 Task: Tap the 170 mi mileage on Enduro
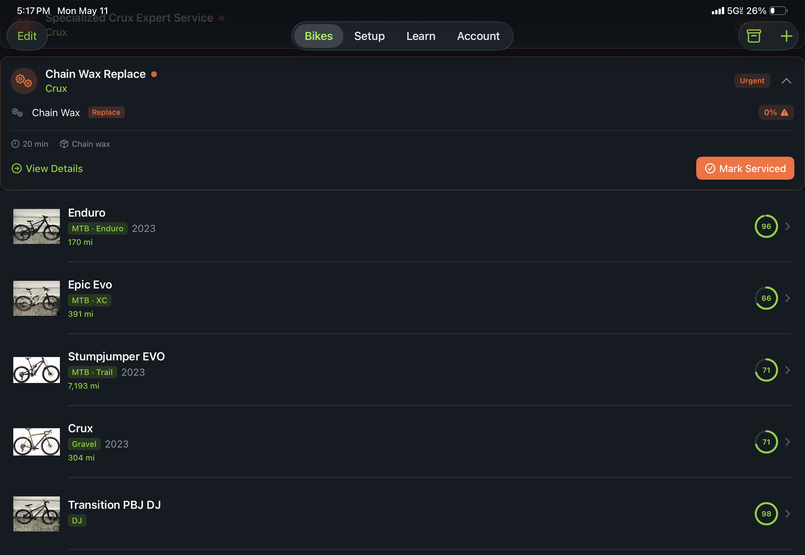(x=80, y=242)
